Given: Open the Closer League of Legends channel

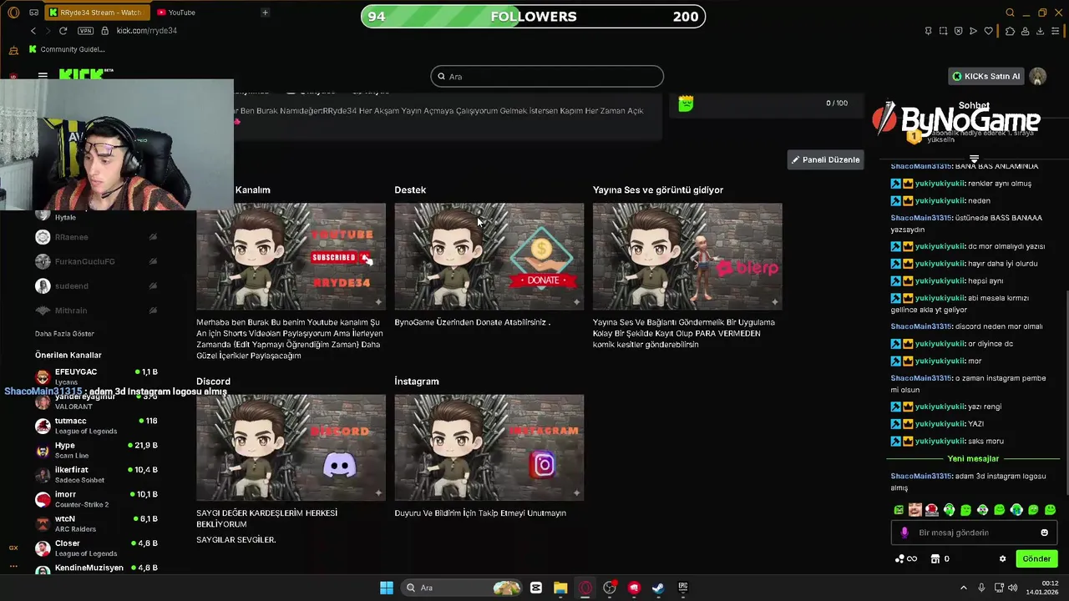Looking at the screenshot, I should tap(96, 548).
